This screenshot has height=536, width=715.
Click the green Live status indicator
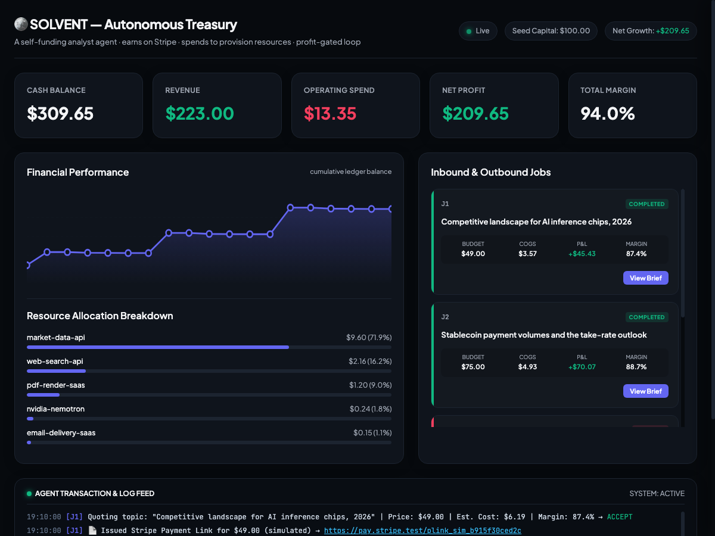coord(478,31)
